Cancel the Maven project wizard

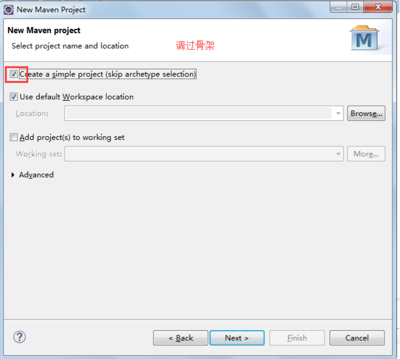357,338
